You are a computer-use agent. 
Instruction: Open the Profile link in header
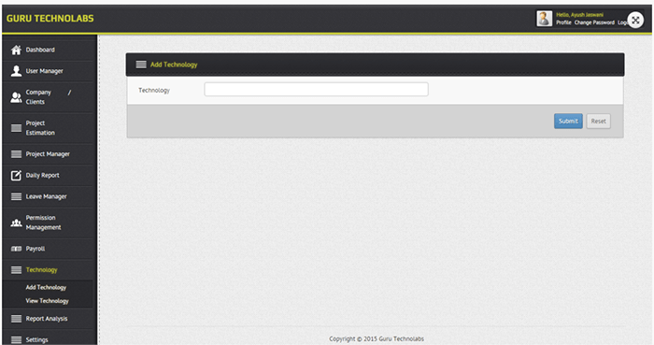(x=563, y=22)
